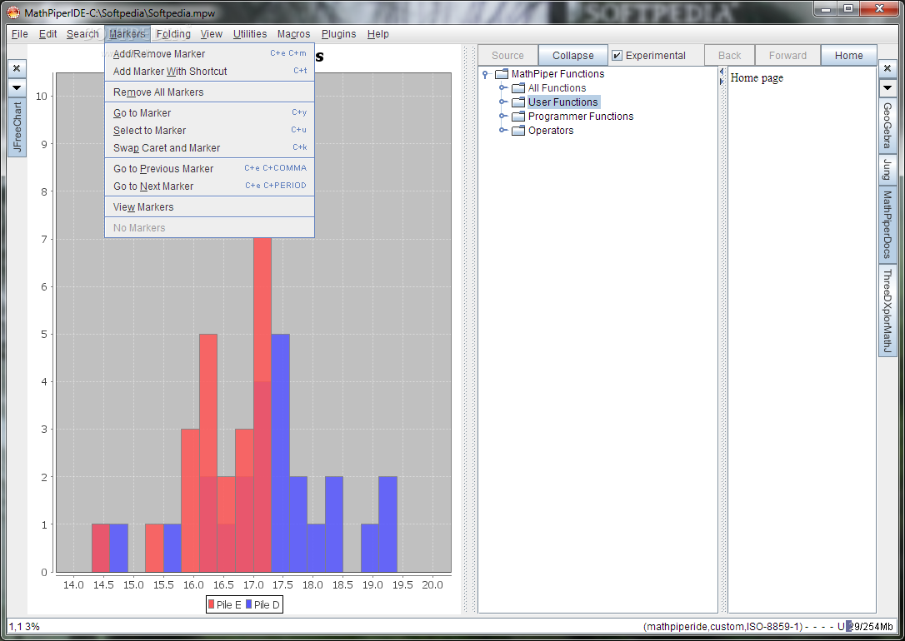905x641 pixels.
Task: Expand the Programmer Functions tree node
Action: 502,117
